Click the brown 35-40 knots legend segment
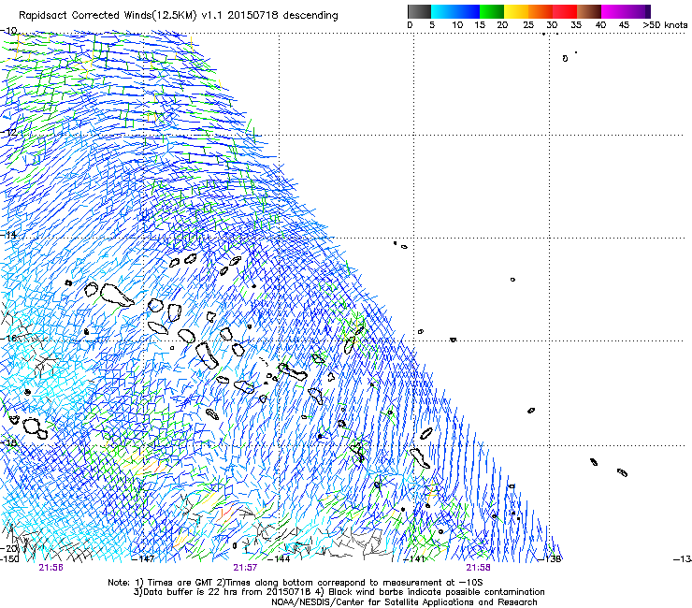 coord(589,11)
